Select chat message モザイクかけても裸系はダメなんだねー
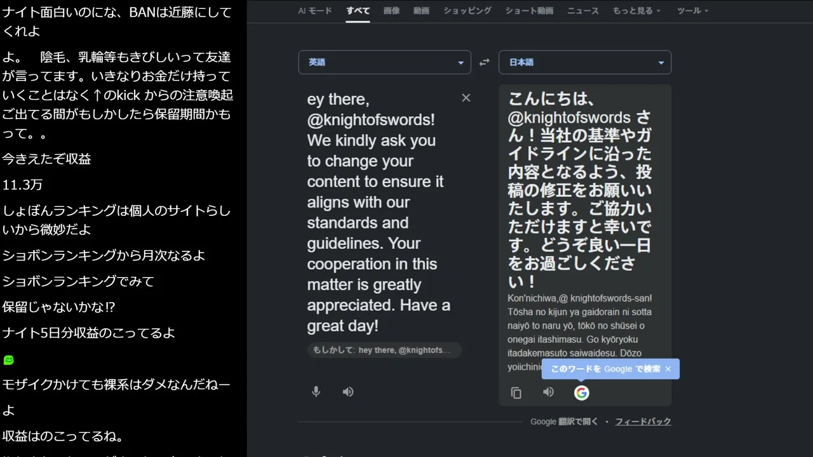 point(116,385)
